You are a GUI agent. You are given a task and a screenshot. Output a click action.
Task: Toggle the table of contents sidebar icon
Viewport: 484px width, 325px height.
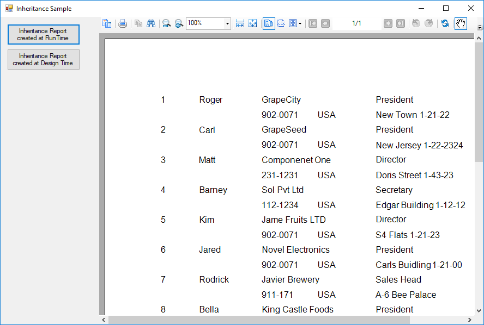107,23
